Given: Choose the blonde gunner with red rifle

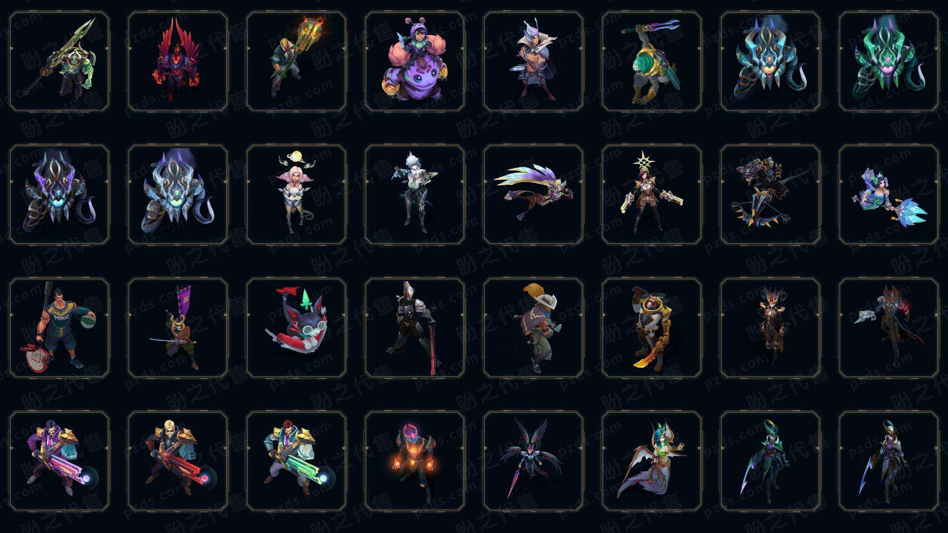Looking at the screenshot, I should coord(178,461).
